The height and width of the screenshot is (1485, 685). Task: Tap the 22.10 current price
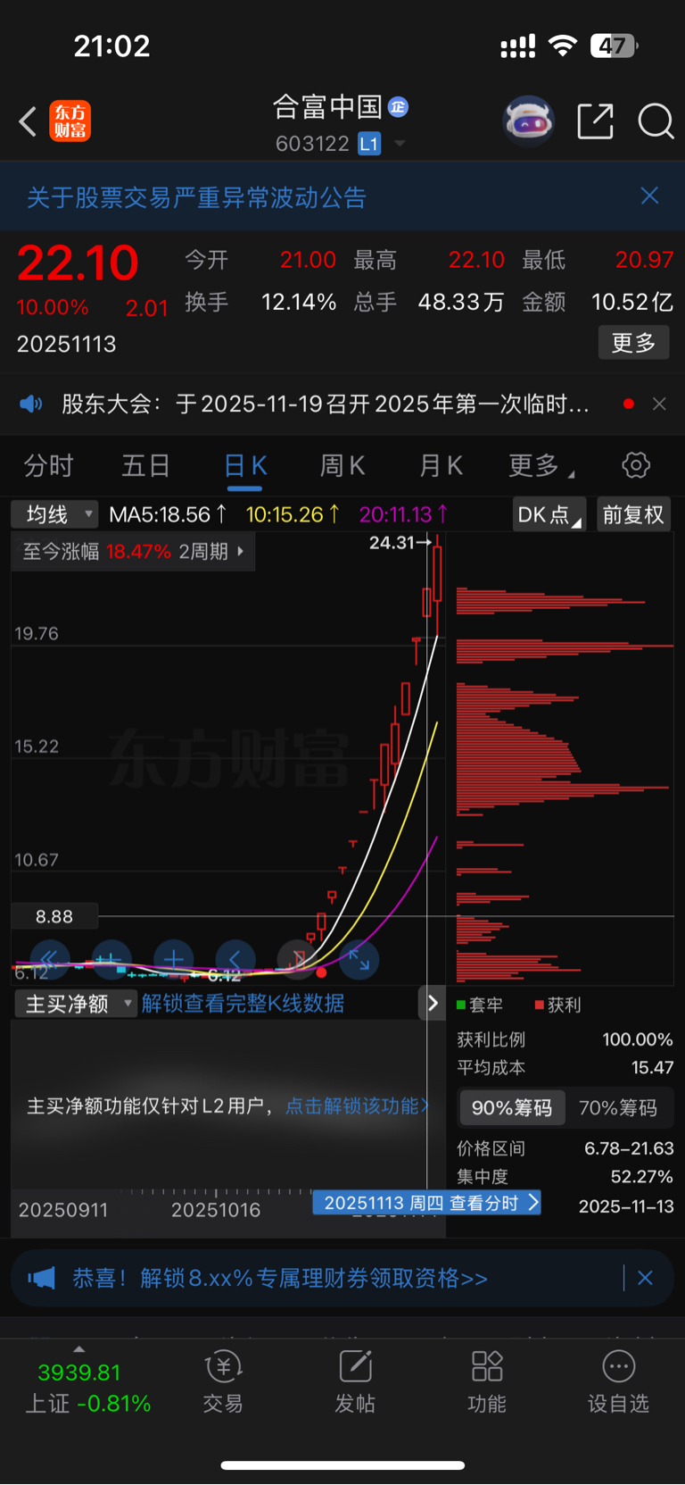point(78,263)
